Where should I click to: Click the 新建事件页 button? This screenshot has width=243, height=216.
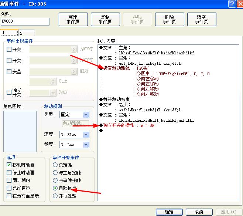[73, 19]
